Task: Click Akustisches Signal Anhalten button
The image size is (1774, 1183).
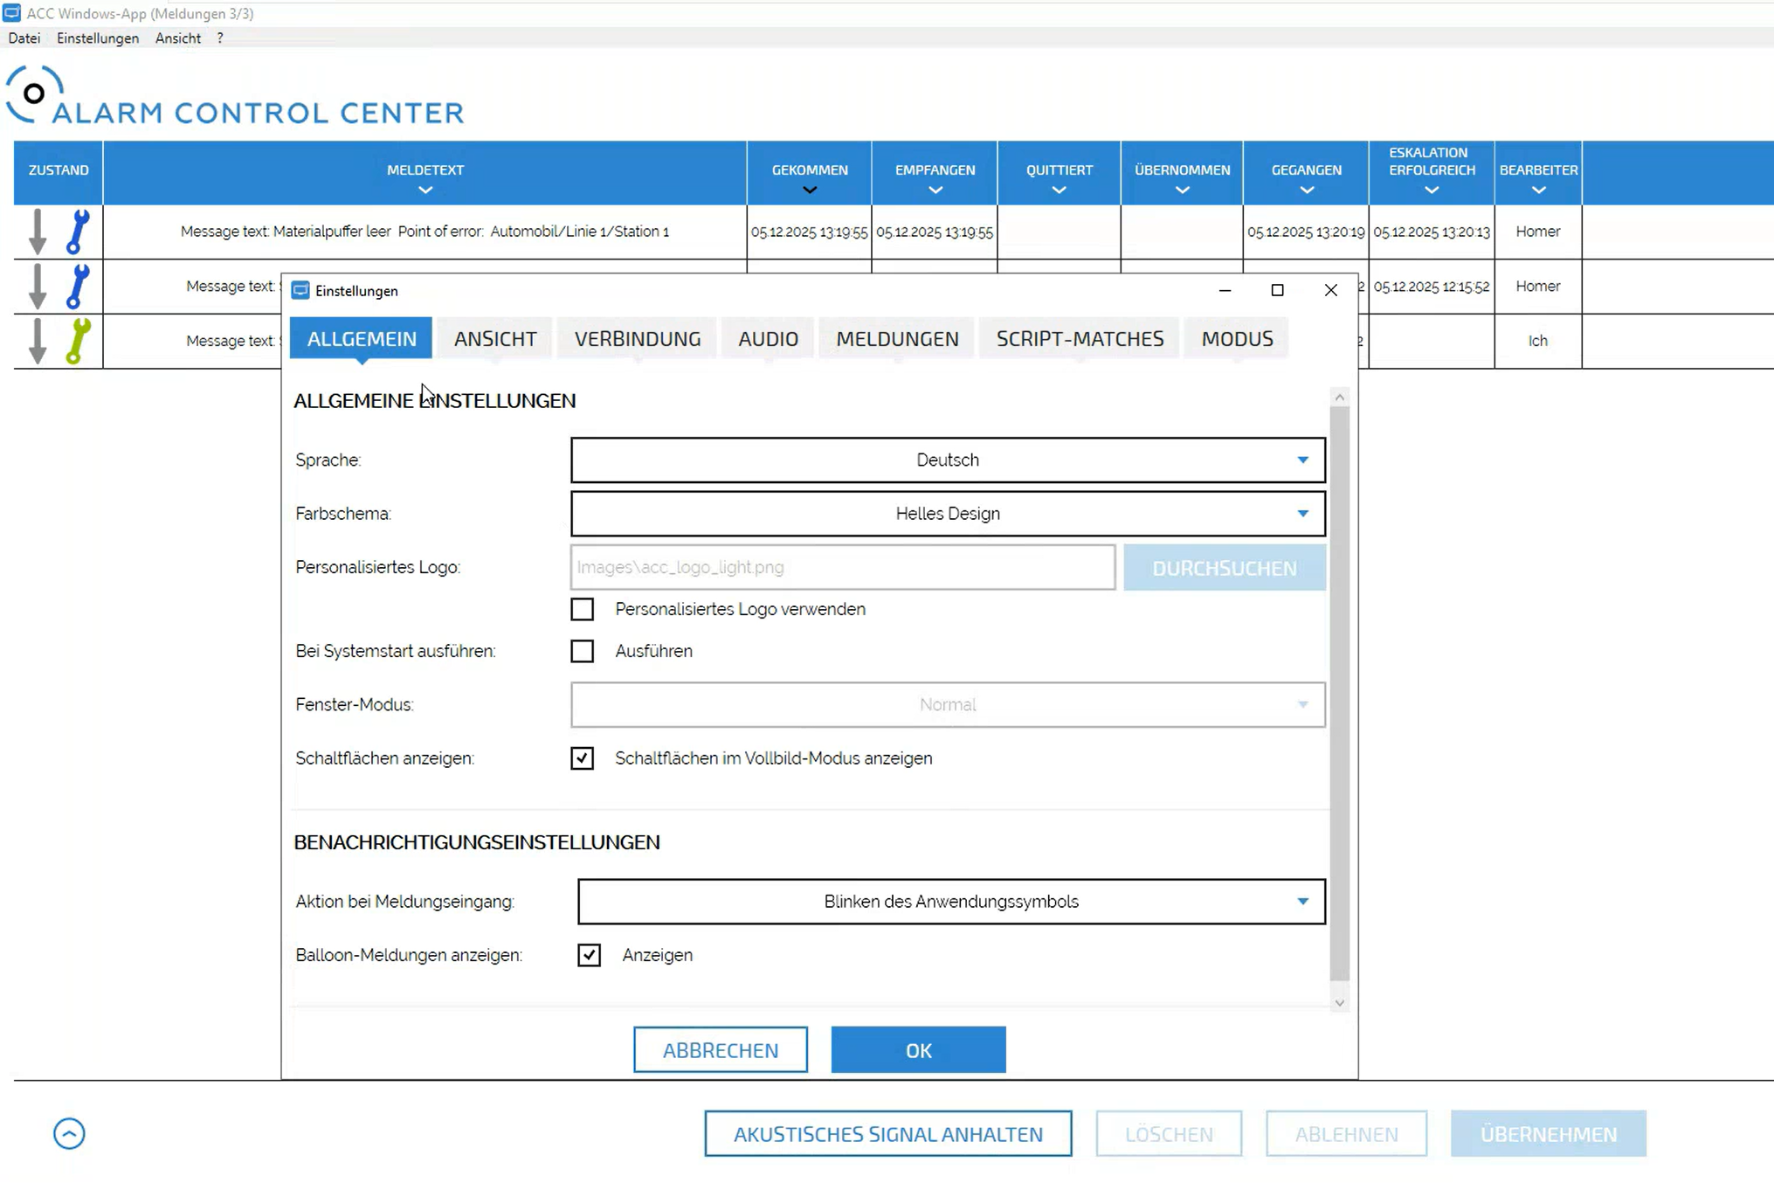Action: pyautogui.click(x=887, y=1133)
